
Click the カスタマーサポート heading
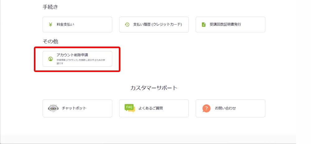click(154, 88)
